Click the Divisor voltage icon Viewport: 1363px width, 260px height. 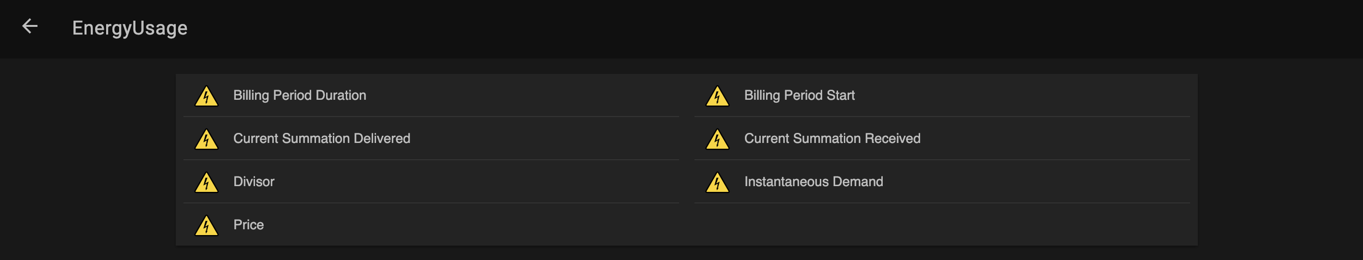coord(207,183)
